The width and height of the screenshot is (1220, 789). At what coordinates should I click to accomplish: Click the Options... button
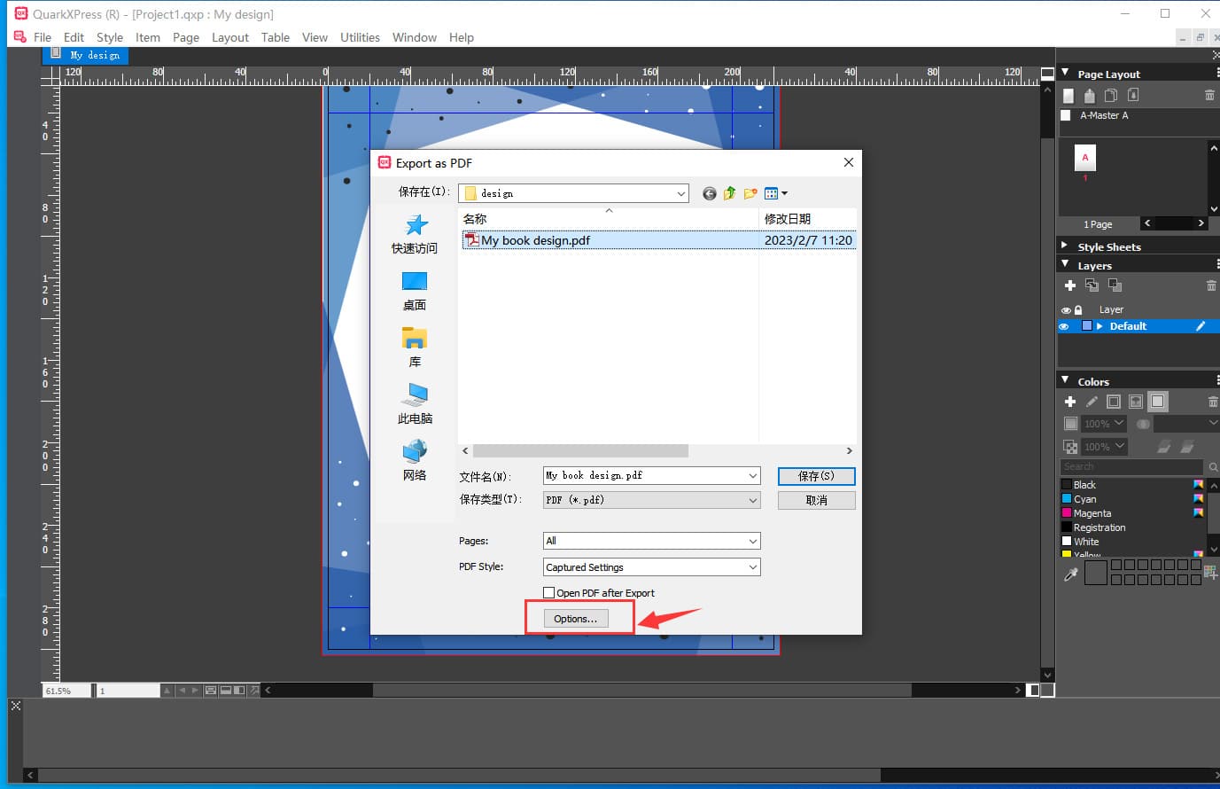click(576, 619)
